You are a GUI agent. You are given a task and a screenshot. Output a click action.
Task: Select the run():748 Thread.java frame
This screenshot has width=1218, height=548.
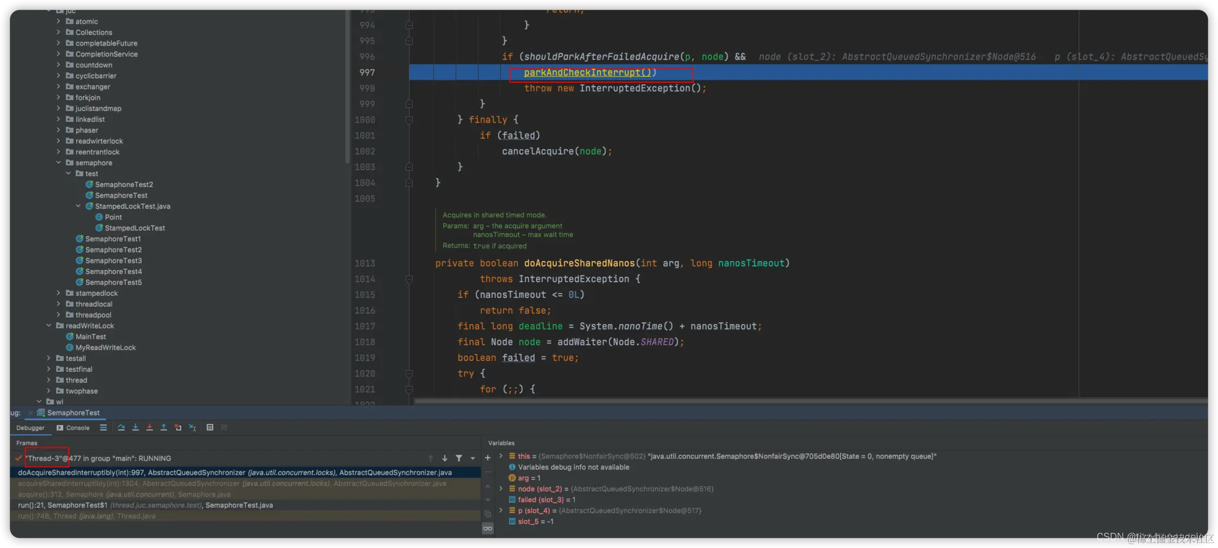(x=245, y=516)
